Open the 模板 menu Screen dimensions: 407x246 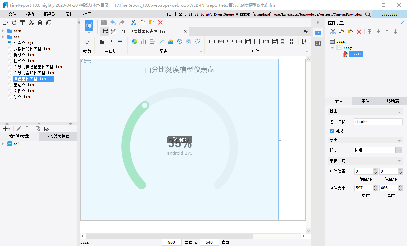click(30, 14)
